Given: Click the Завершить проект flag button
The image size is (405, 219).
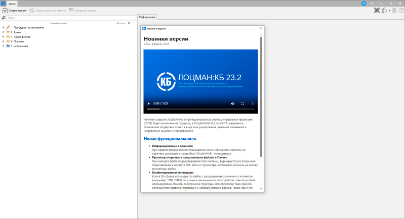Looking at the screenshot, I should pos(83,11).
